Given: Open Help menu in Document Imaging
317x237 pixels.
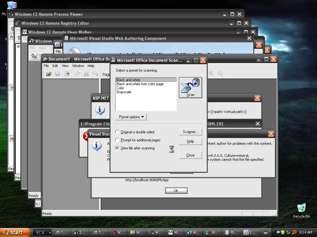Looking at the screenshot, I should point(91,66).
